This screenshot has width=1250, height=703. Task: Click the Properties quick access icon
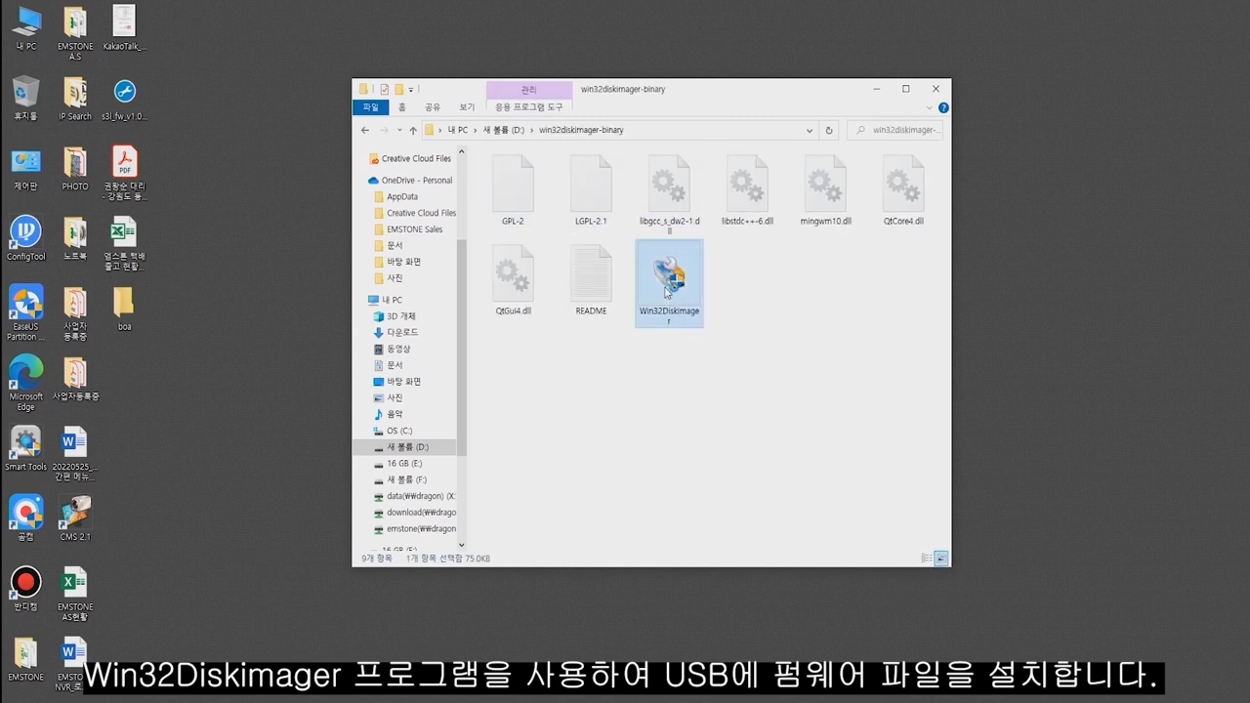point(385,90)
